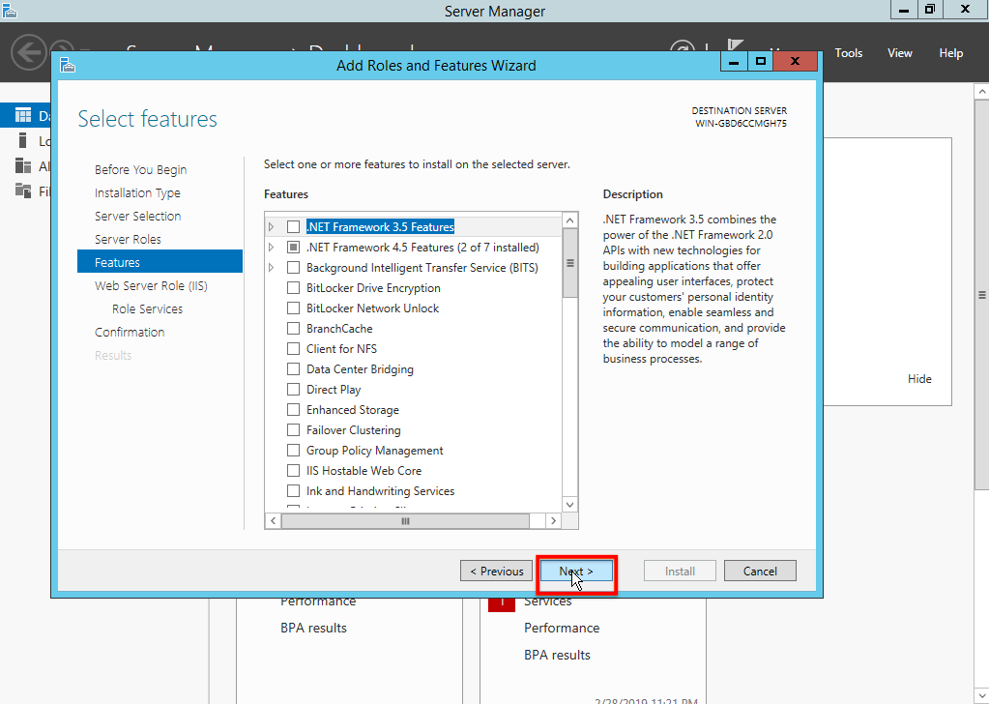Tick the BranchCache checkbox
This screenshot has height=704, width=989.
tap(293, 328)
